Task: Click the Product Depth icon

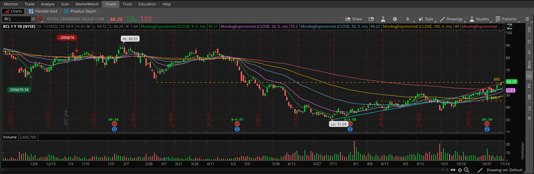Action: 66,11
